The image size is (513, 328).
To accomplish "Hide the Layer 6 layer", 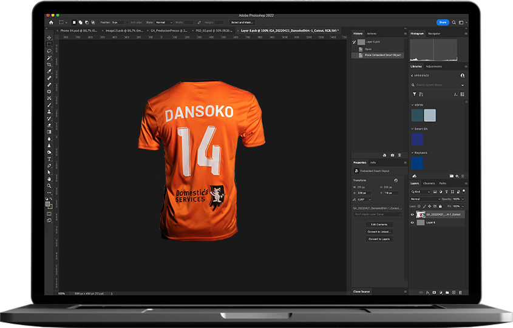I will (x=412, y=223).
